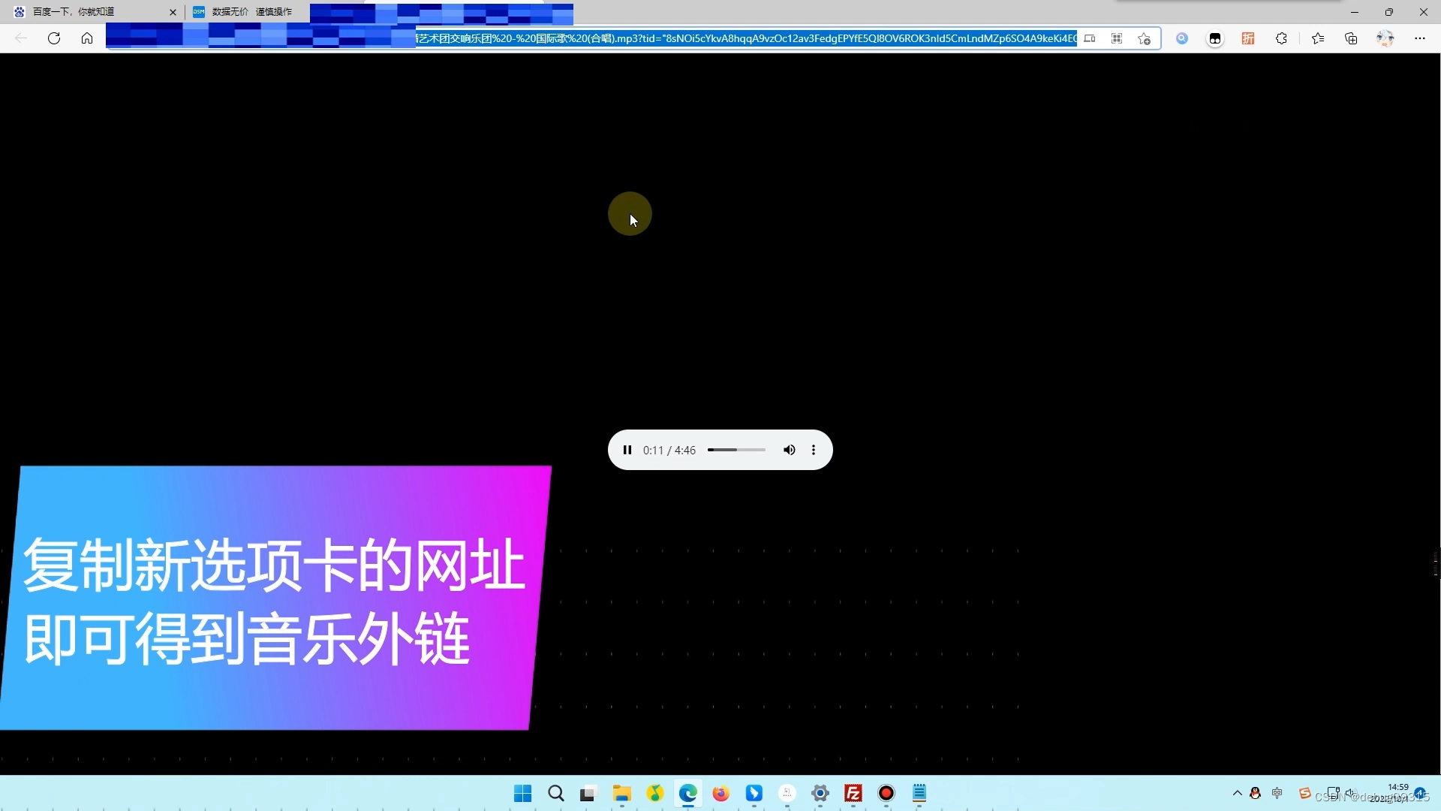
Task: Click the selected URL address bar
Action: click(x=747, y=38)
